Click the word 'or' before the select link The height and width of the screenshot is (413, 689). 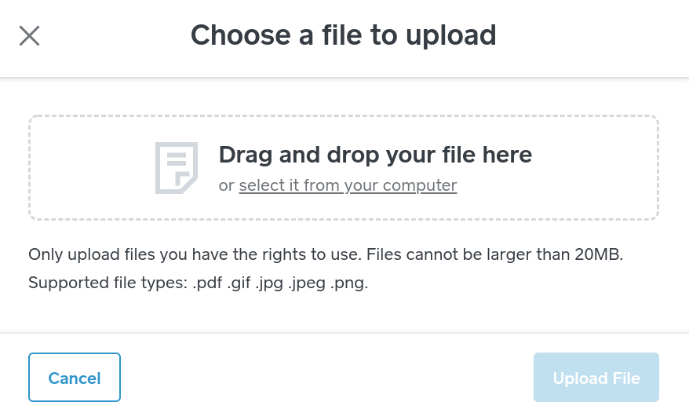click(x=226, y=185)
